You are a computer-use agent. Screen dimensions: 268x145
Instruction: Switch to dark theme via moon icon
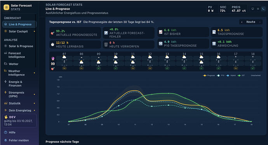coord(263,9)
